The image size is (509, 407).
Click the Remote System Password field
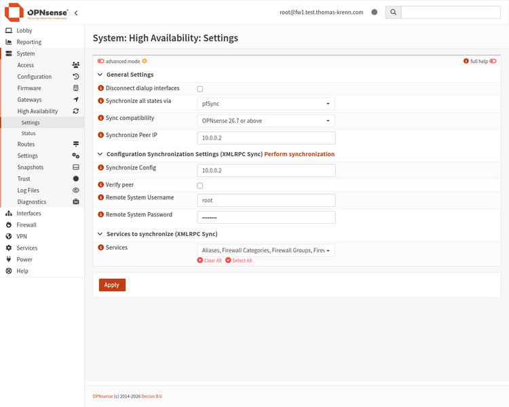tap(266, 218)
